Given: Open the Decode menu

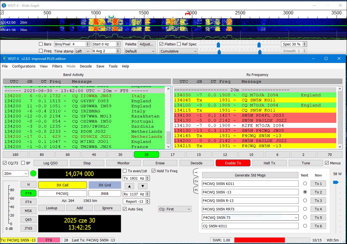Looking at the screenshot, I should tap(86, 66).
